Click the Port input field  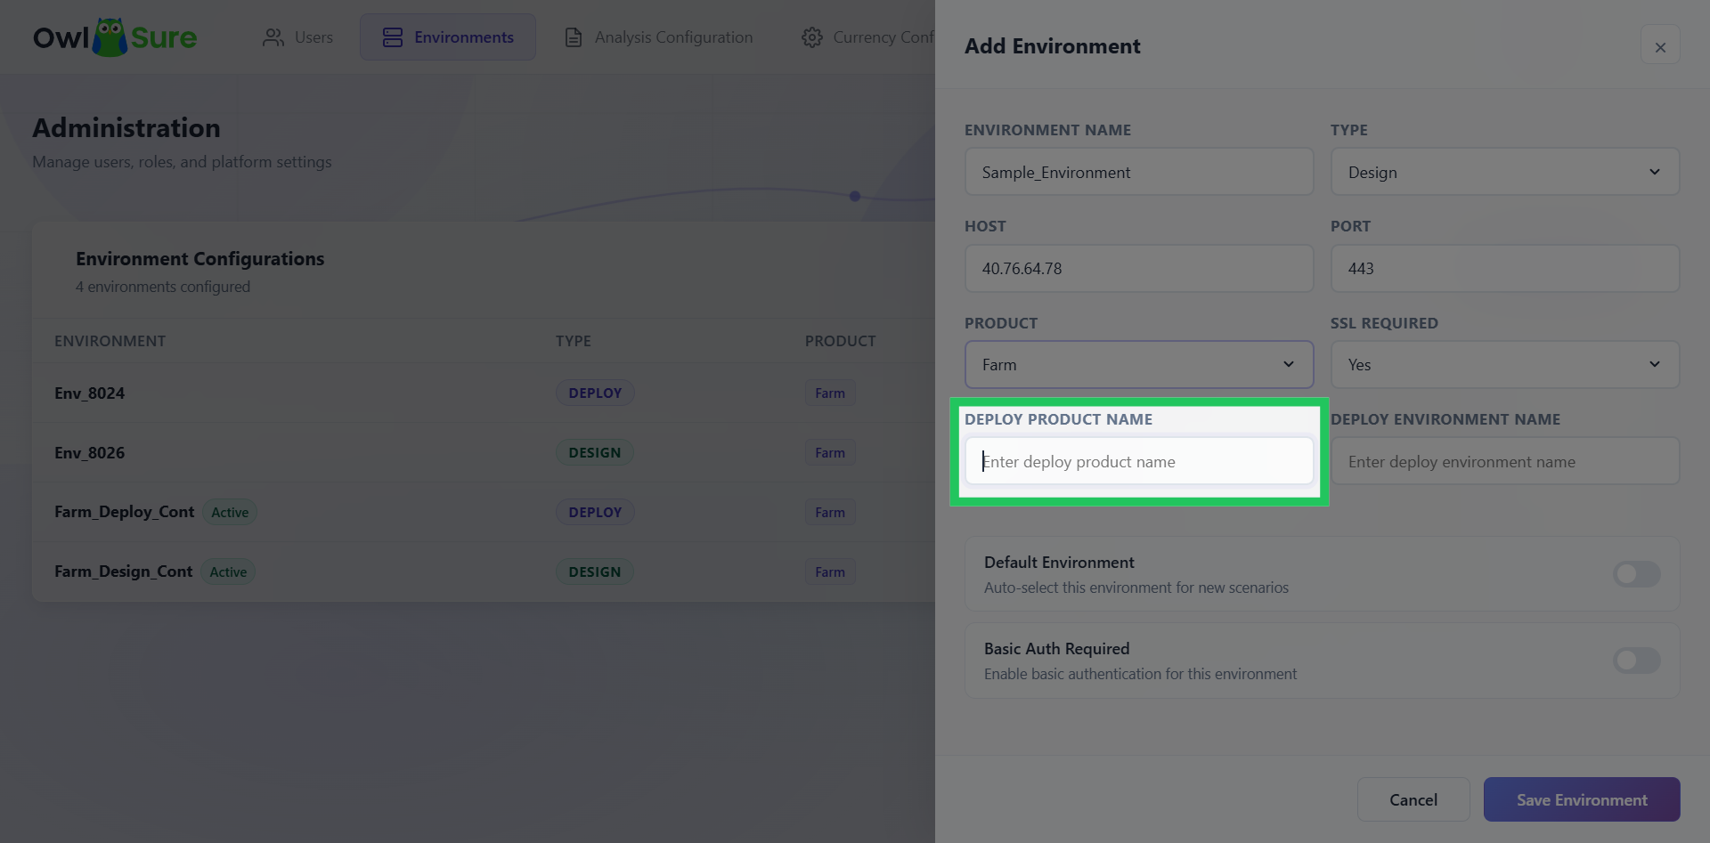[x=1505, y=268]
